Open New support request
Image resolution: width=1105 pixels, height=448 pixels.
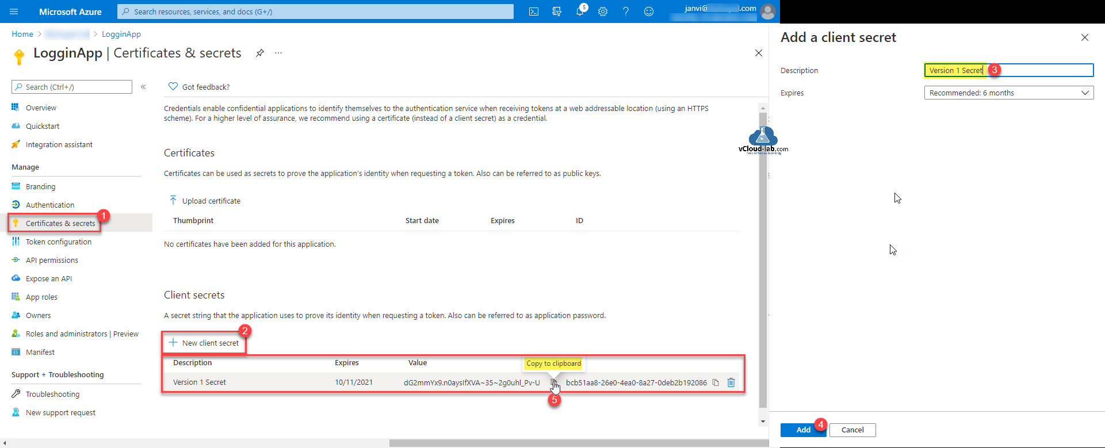point(60,412)
